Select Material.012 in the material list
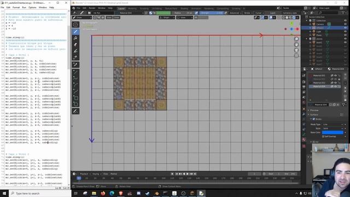 tap(319, 83)
